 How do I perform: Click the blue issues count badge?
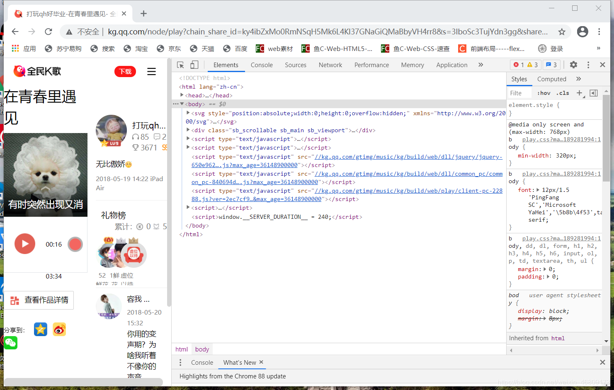tap(551, 65)
